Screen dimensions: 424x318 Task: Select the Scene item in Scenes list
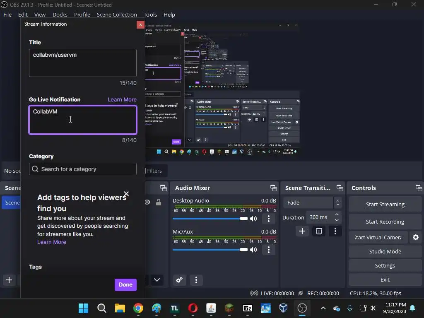11,203
